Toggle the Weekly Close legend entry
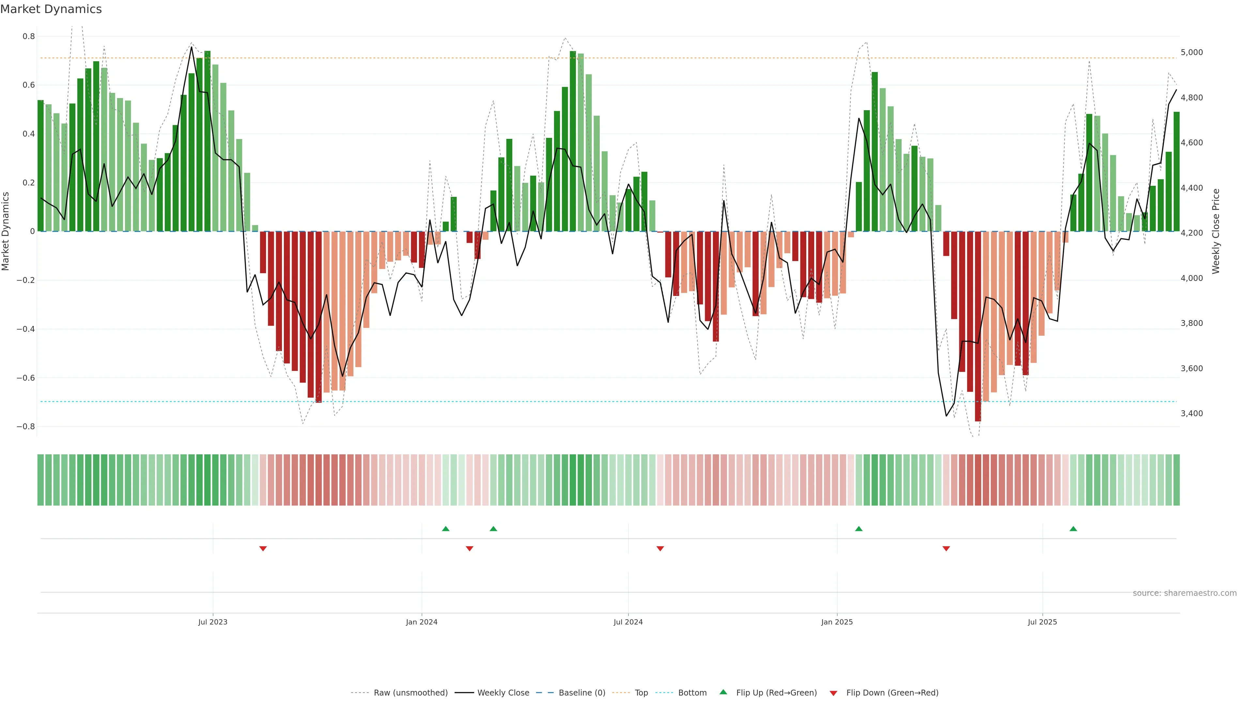This screenshot has height=704, width=1253. point(503,693)
